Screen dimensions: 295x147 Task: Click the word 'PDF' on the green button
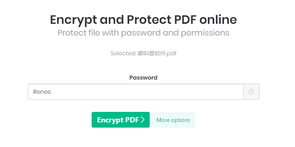132,120
